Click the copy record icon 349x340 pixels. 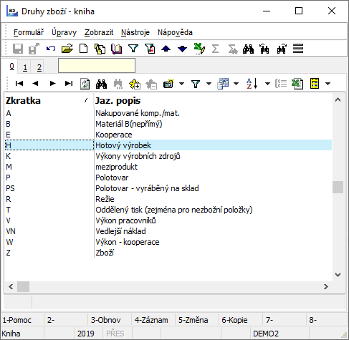(100, 49)
